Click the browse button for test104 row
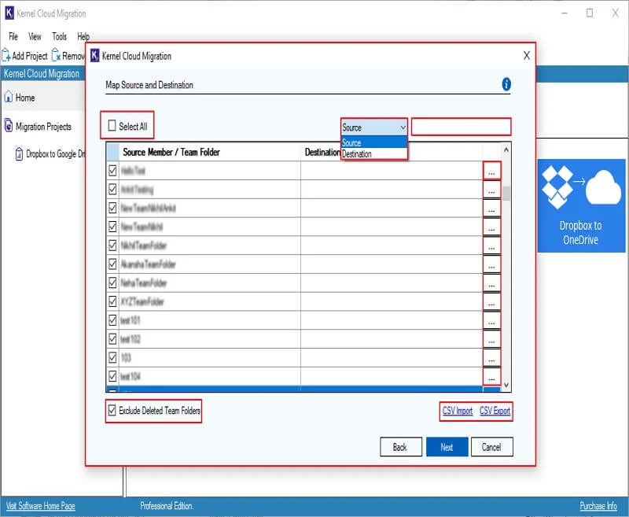This screenshot has height=517, width=629. click(491, 377)
